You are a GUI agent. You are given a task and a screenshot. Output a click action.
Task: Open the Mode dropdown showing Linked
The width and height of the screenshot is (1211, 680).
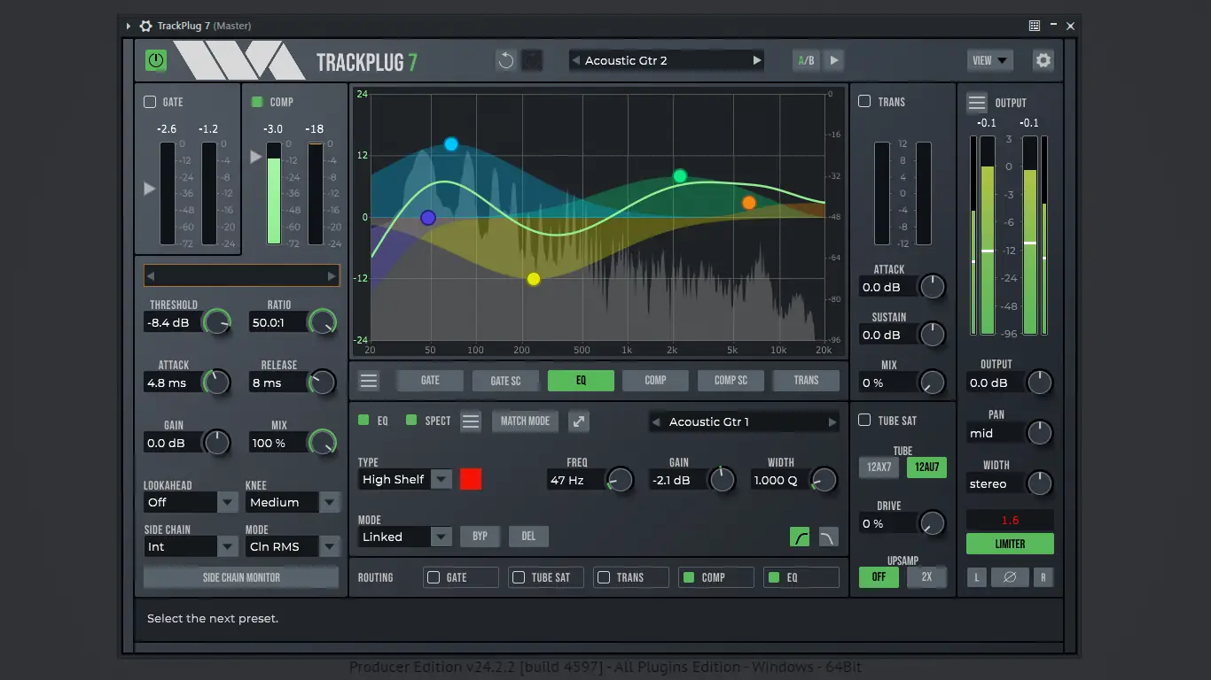click(404, 537)
